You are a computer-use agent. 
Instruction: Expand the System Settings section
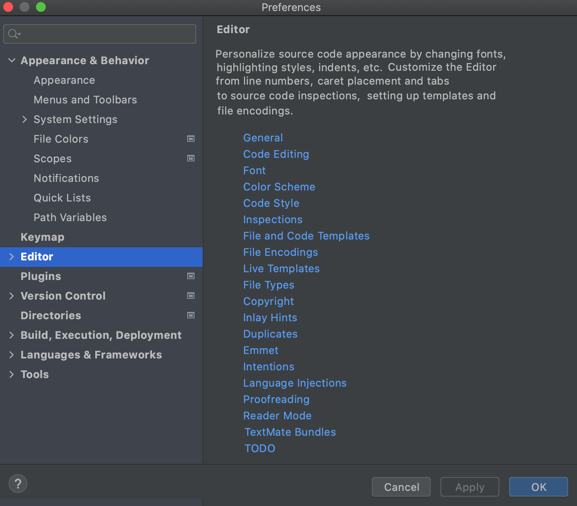point(25,119)
